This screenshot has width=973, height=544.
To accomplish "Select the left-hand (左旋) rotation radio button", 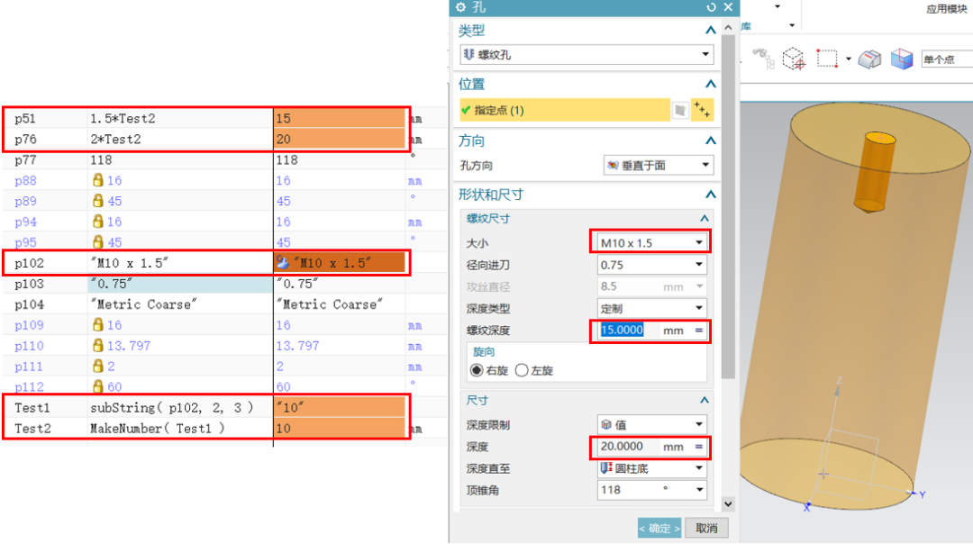I will click(x=522, y=370).
